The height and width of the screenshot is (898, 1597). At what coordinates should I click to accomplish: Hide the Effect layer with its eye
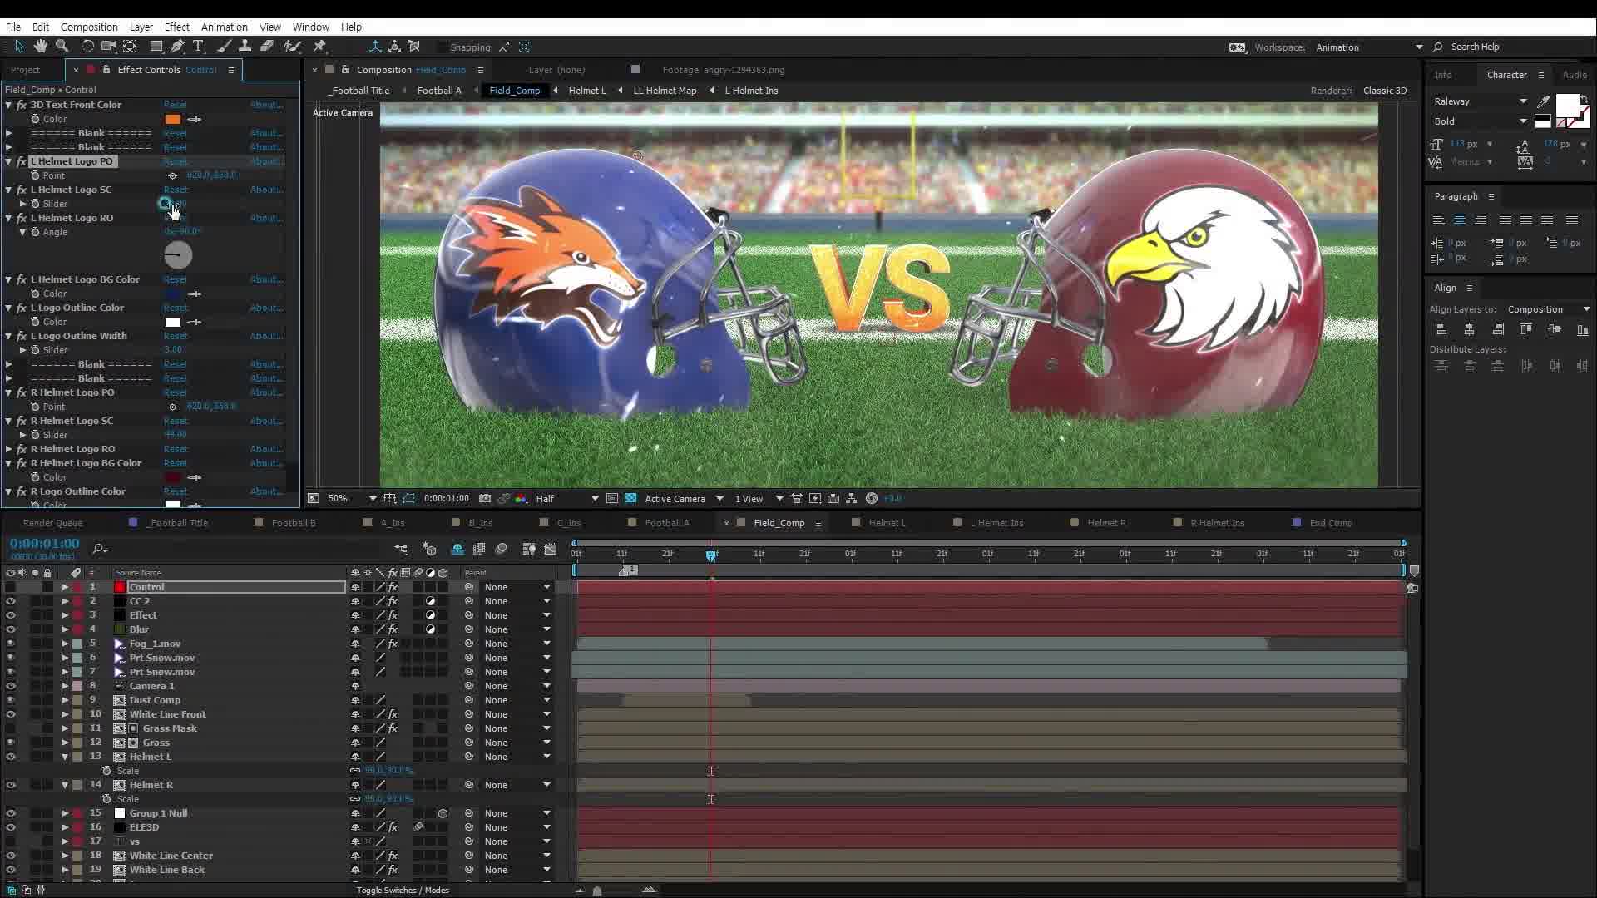click(10, 615)
